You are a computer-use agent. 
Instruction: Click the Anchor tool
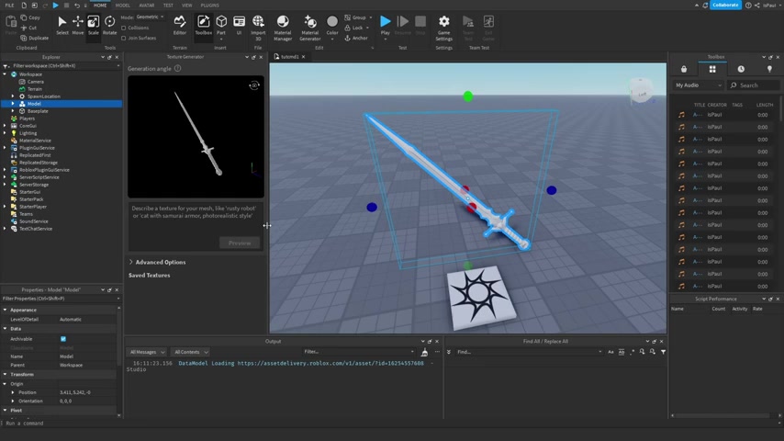356,38
